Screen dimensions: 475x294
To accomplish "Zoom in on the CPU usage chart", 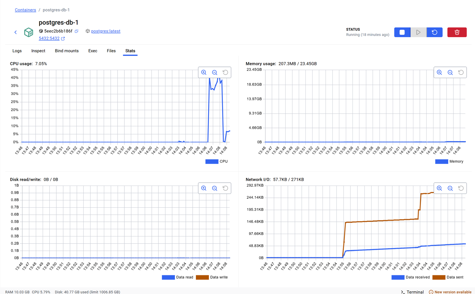I will (204, 72).
